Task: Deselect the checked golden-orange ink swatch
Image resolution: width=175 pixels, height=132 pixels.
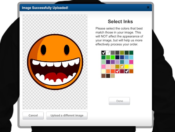Action: 122,66
